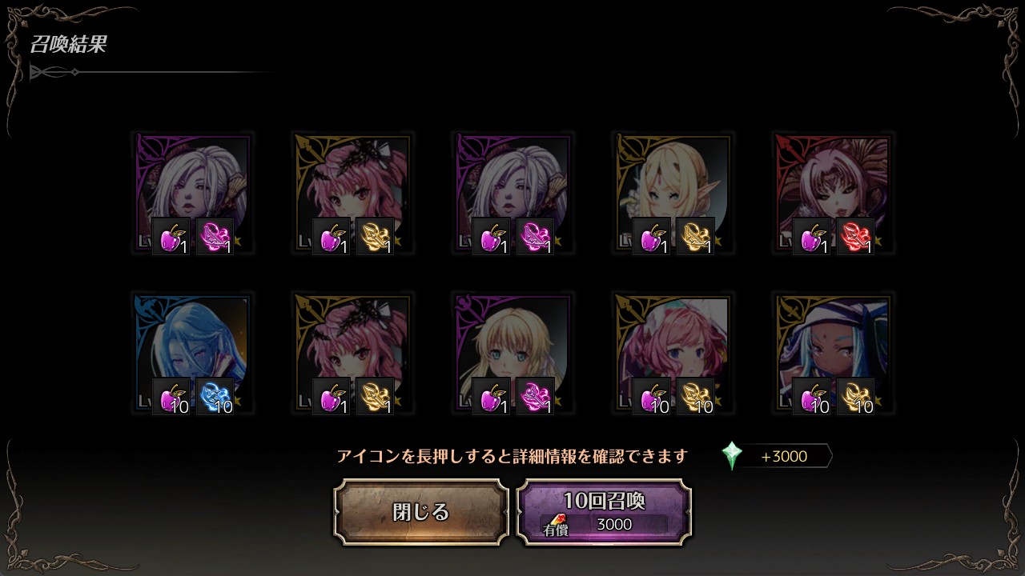The width and height of the screenshot is (1025, 576).
Task: Select the second white-haired character in the top row
Action: tap(513, 194)
